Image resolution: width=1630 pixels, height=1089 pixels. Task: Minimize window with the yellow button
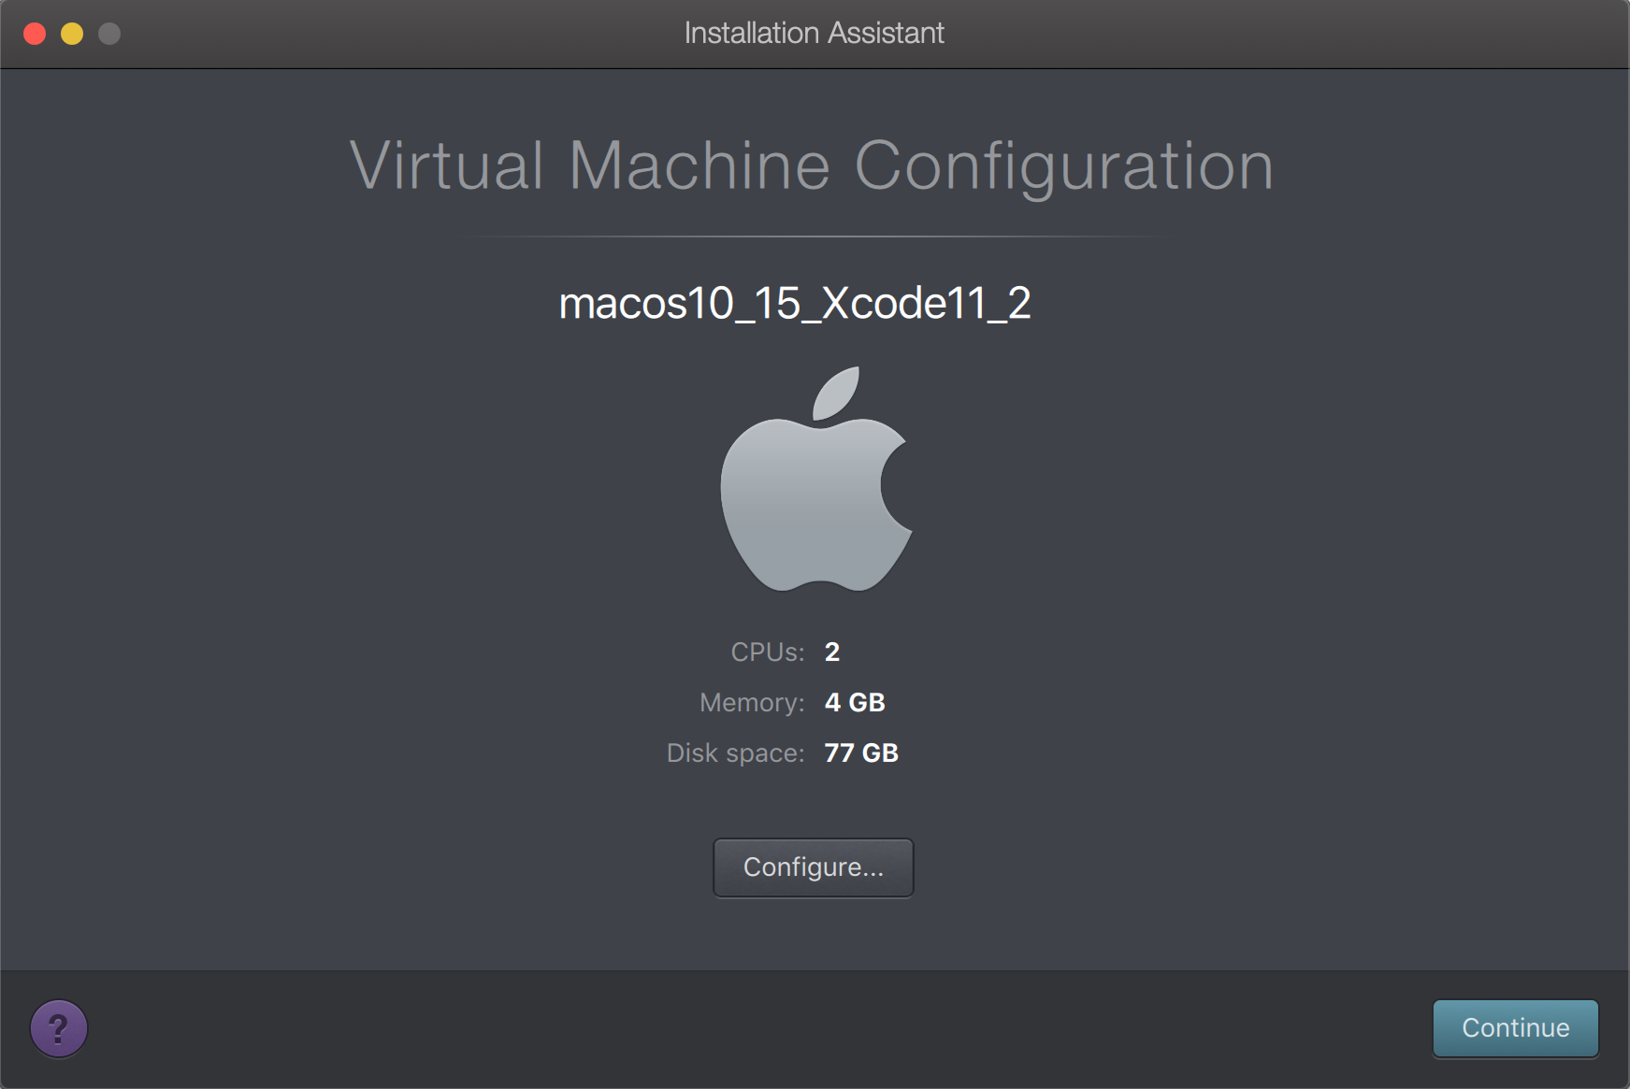[72, 34]
